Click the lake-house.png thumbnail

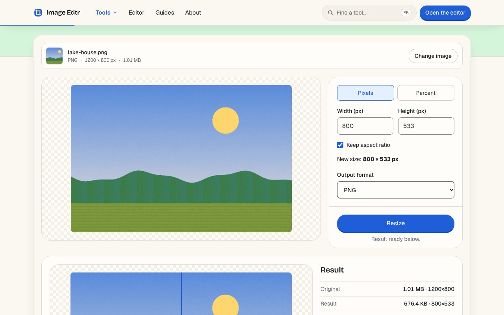click(x=54, y=56)
